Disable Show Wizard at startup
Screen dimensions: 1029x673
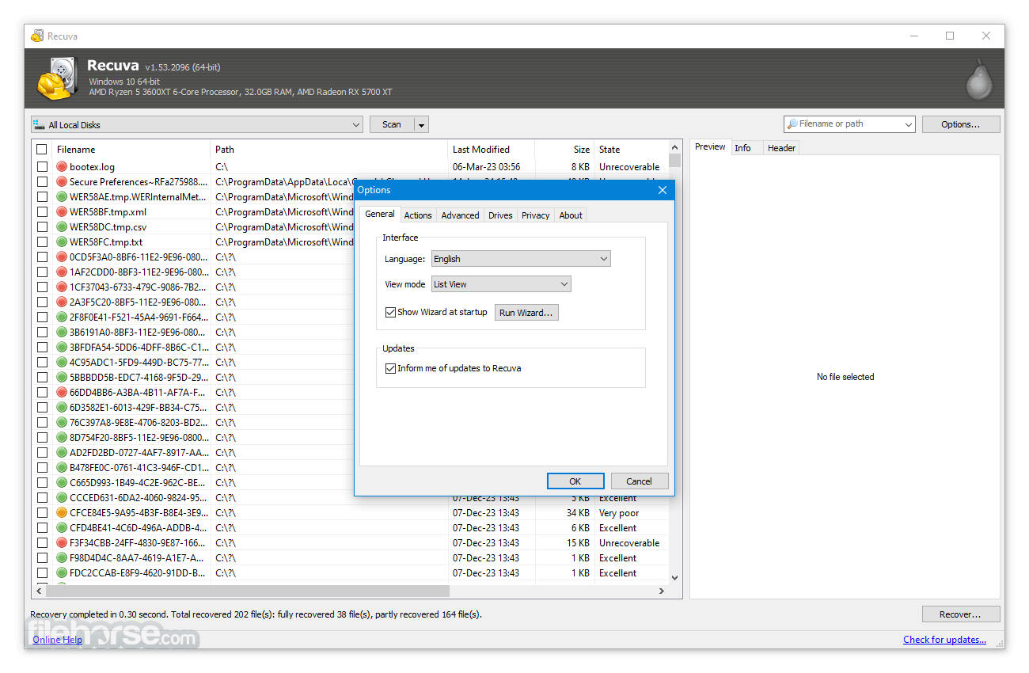point(390,312)
